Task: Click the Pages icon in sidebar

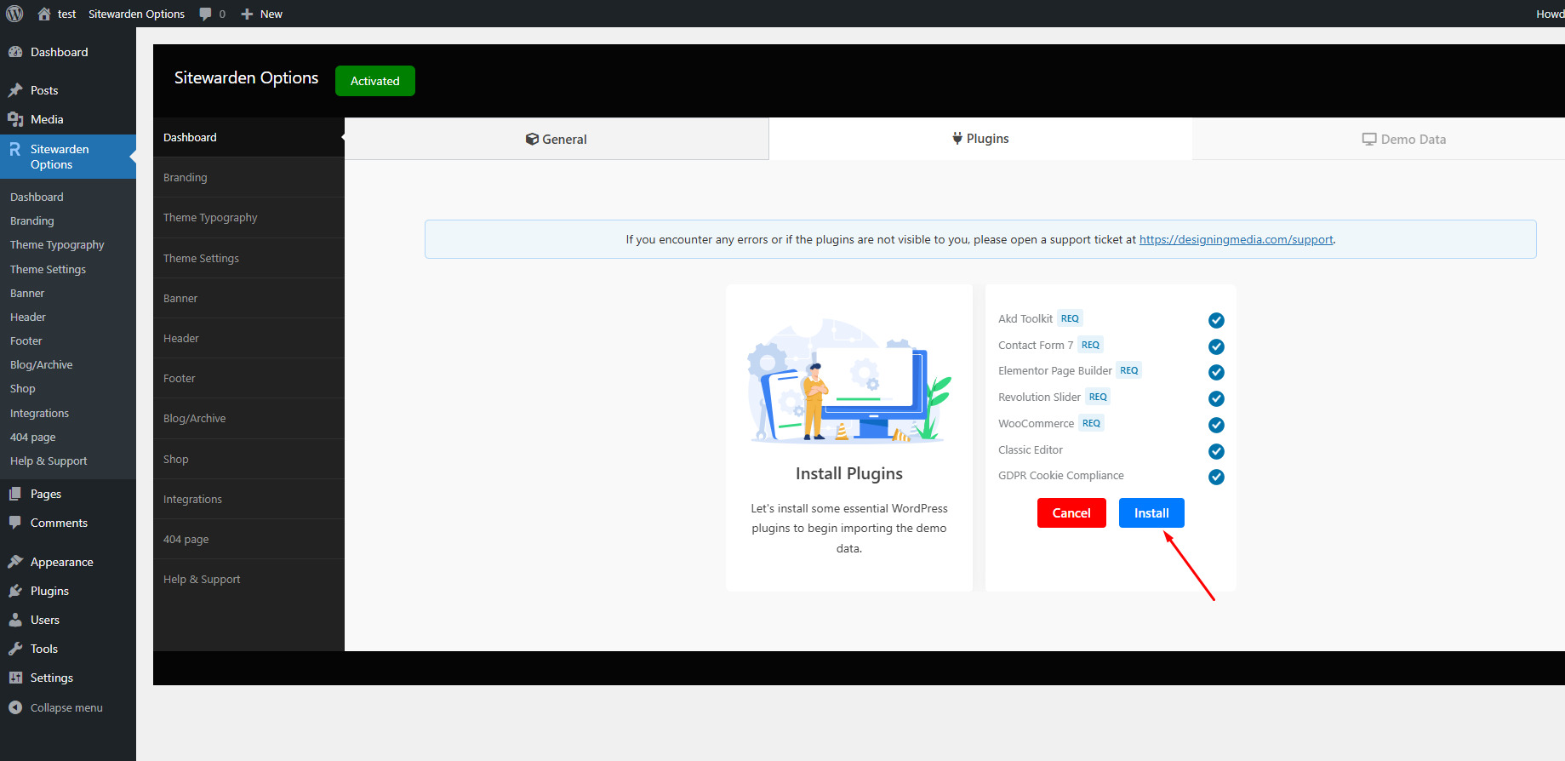Action: click(15, 494)
